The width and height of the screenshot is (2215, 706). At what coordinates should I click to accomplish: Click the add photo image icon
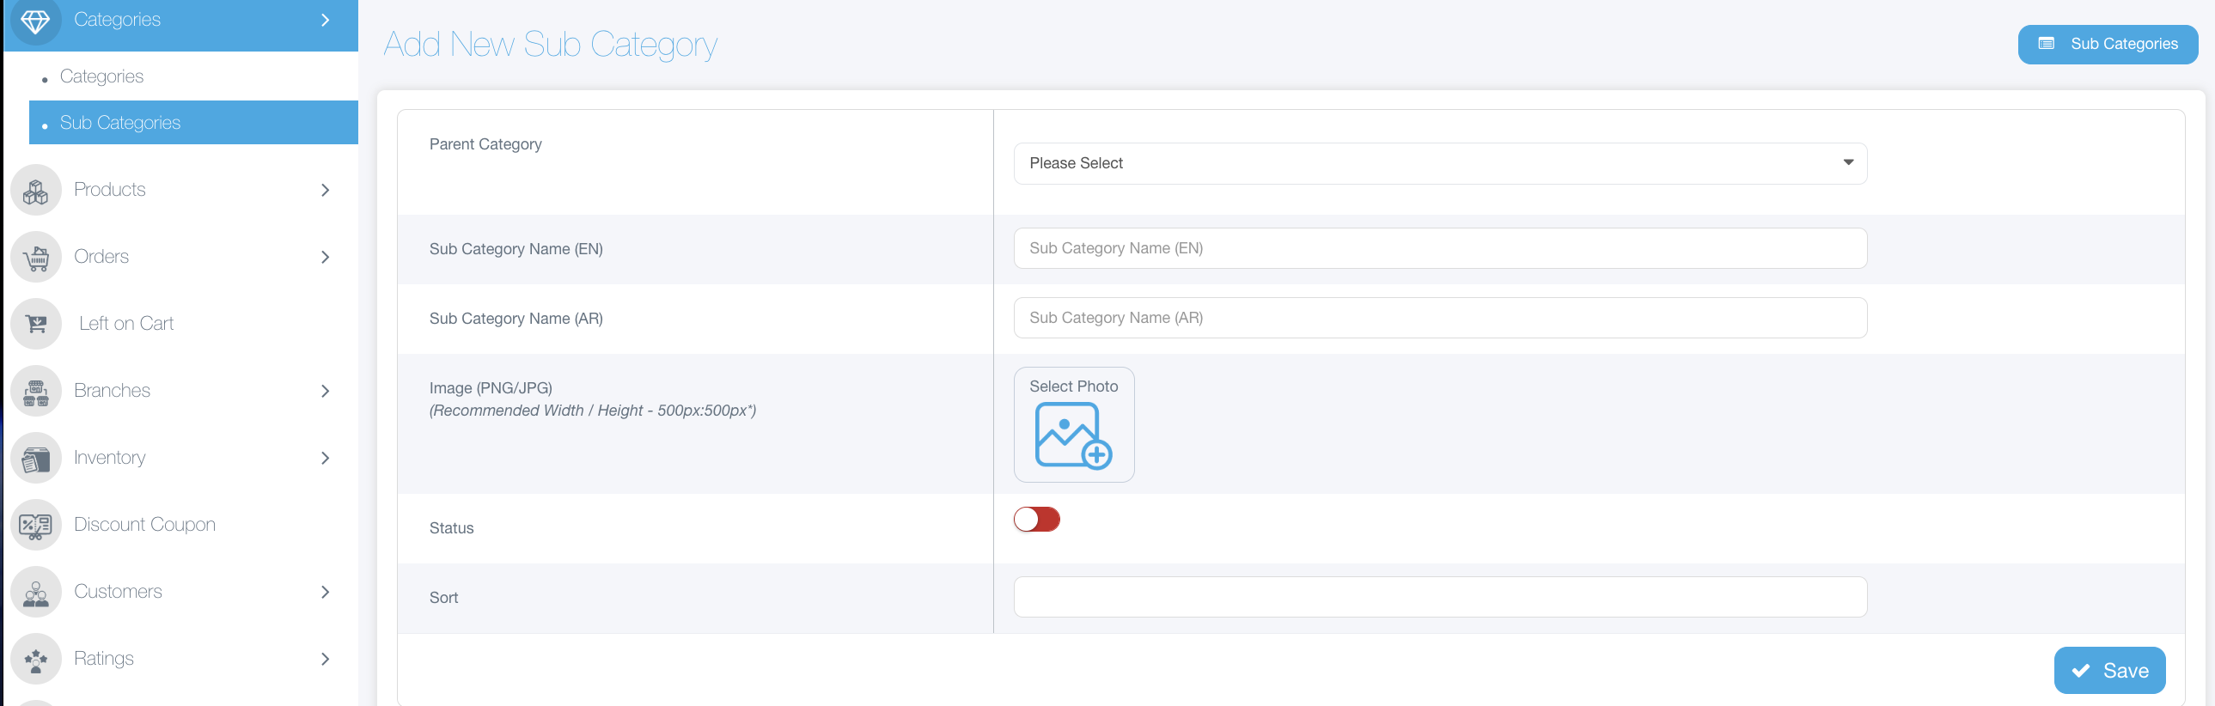coord(1073,436)
